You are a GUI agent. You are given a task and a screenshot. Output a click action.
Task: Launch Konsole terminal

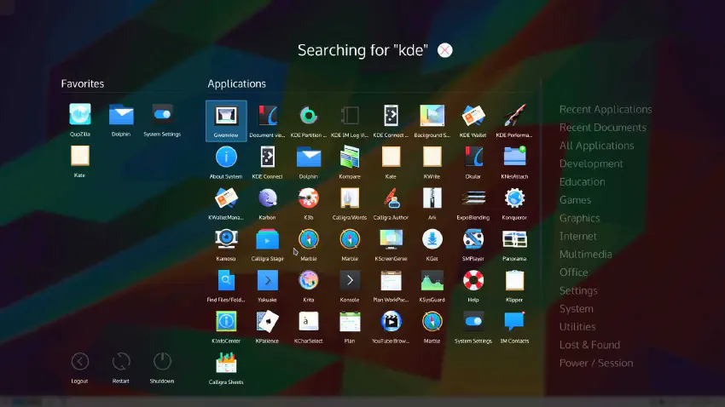pos(350,285)
